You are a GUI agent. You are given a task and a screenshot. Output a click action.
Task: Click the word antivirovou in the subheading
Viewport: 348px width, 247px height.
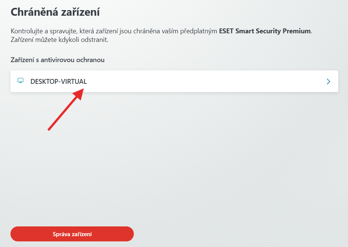click(x=62, y=60)
